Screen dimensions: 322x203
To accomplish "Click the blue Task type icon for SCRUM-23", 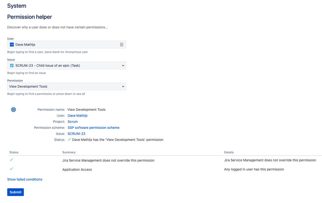I will (x=12, y=65).
